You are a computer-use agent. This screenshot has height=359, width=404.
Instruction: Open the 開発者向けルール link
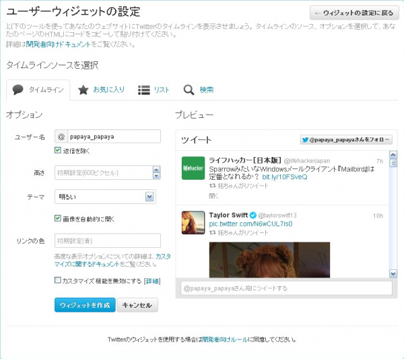click(x=225, y=339)
